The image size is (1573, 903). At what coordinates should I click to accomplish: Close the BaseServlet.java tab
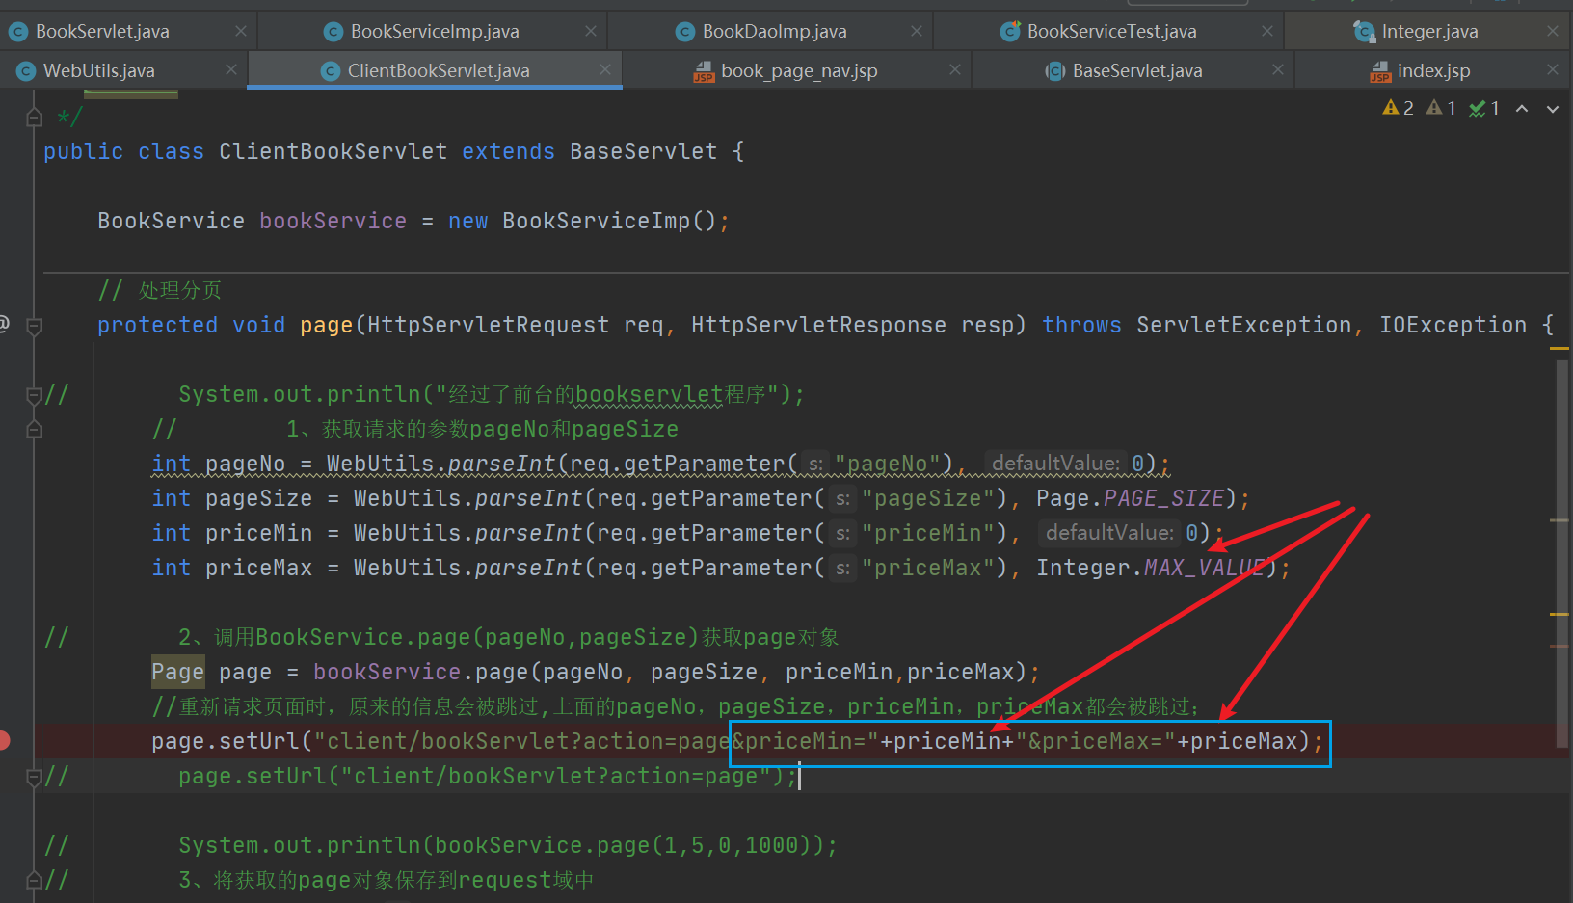(x=1278, y=69)
